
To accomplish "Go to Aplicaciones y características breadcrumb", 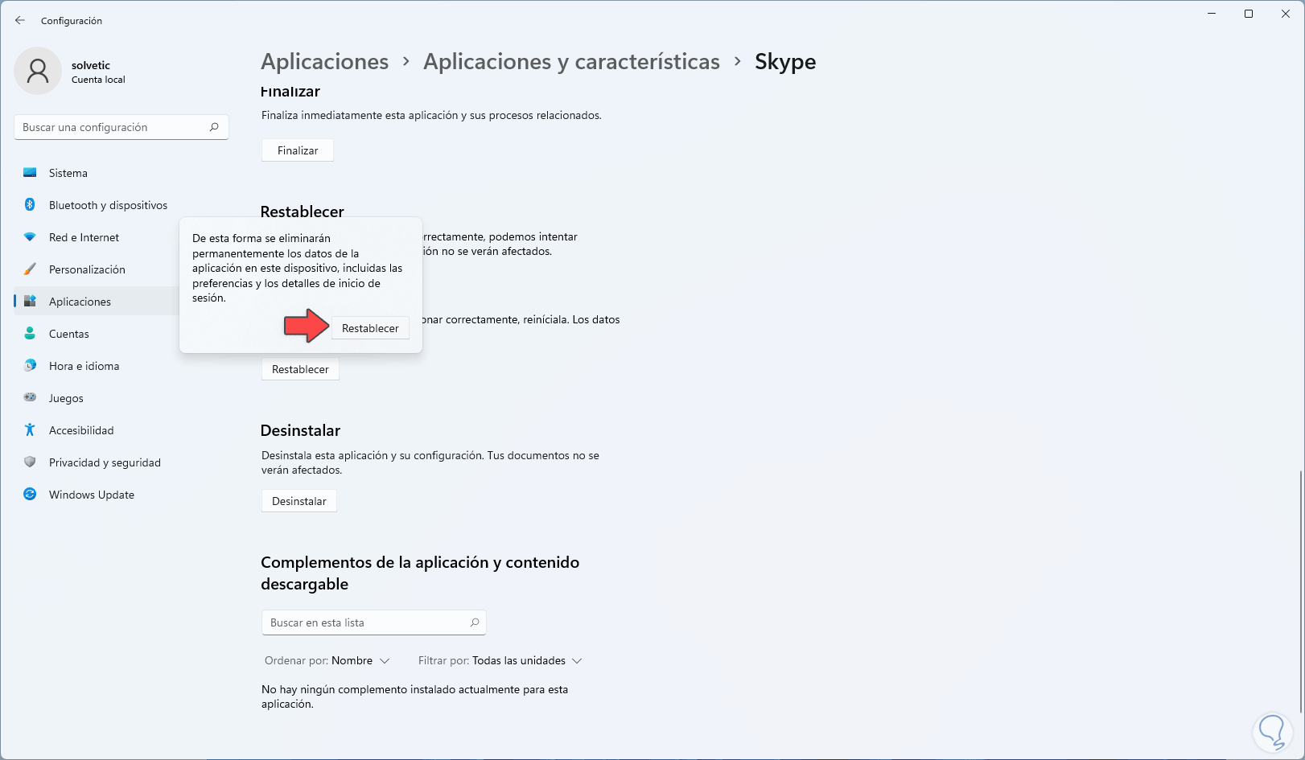I will pos(571,62).
